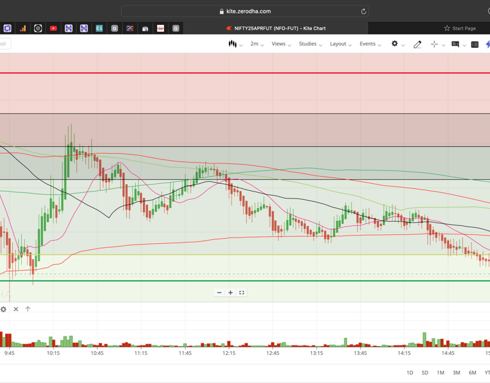Image resolution: width=490 pixels, height=383 pixels.
Task: Toggle fullscreen chart view icon
Action: 242,292
